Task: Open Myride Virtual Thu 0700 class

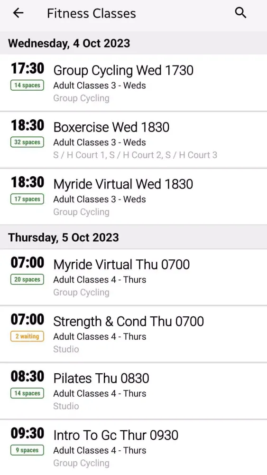Action: [133, 277]
